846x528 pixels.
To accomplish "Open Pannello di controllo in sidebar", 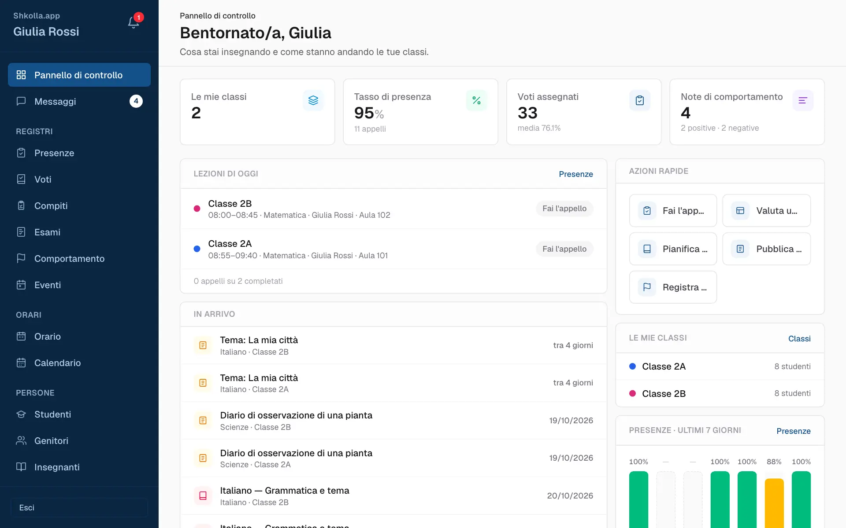I will (79, 75).
